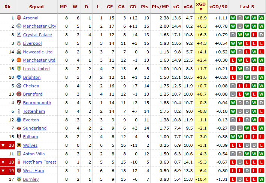Click the Squad column header
This screenshot has height=183, width=266.
click(36, 7)
